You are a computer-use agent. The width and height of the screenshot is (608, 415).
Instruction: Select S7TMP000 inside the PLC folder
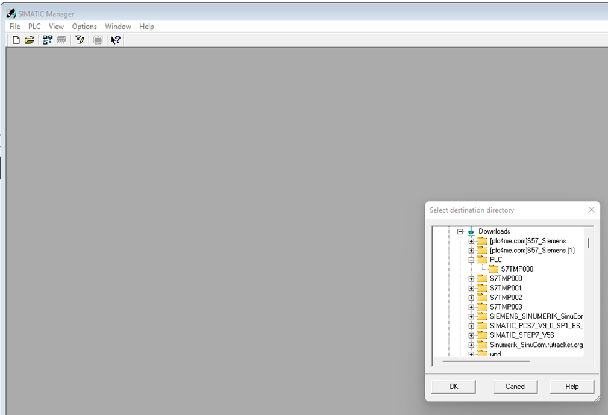click(x=517, y=269)
